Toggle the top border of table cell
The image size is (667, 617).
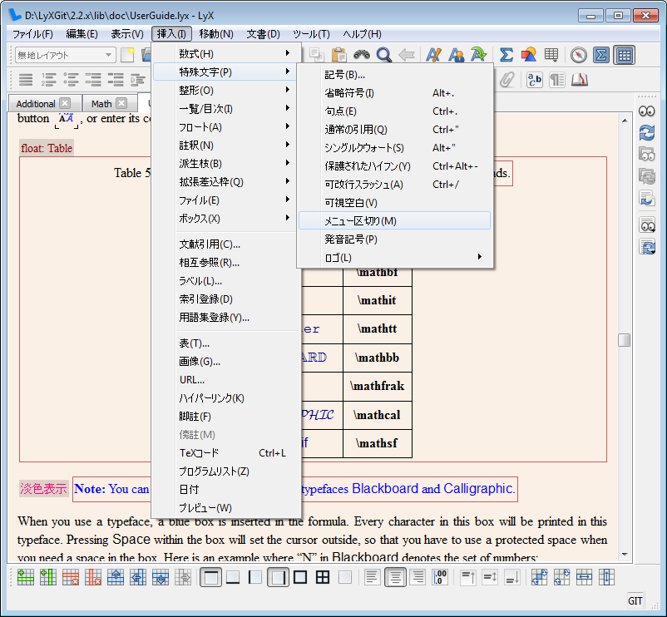[211, 577]
